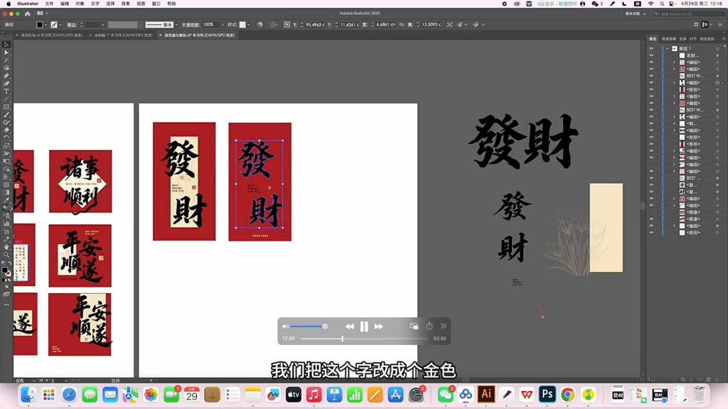
Task: Hide the 發財 text layer visibility
Action: (x=651, y=55)
